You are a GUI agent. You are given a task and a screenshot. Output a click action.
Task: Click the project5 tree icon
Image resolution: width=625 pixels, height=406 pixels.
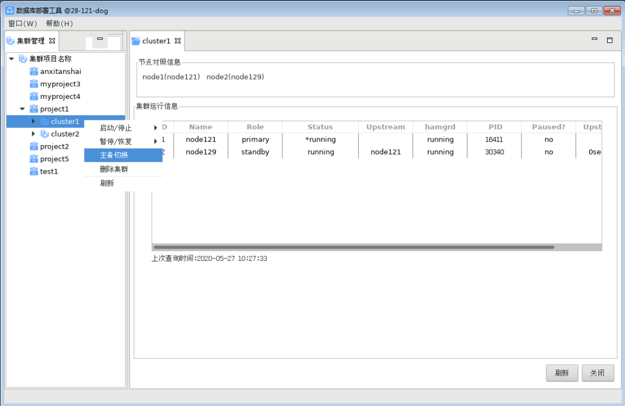pyautogui.click(x=34, y=159)
